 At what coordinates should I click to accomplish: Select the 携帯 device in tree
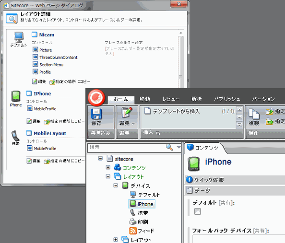[139, 213]
